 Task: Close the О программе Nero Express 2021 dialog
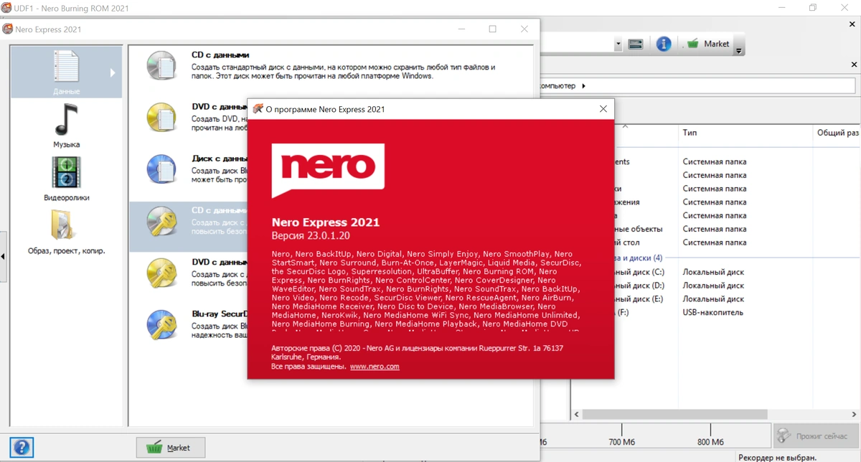coord(603,109)
